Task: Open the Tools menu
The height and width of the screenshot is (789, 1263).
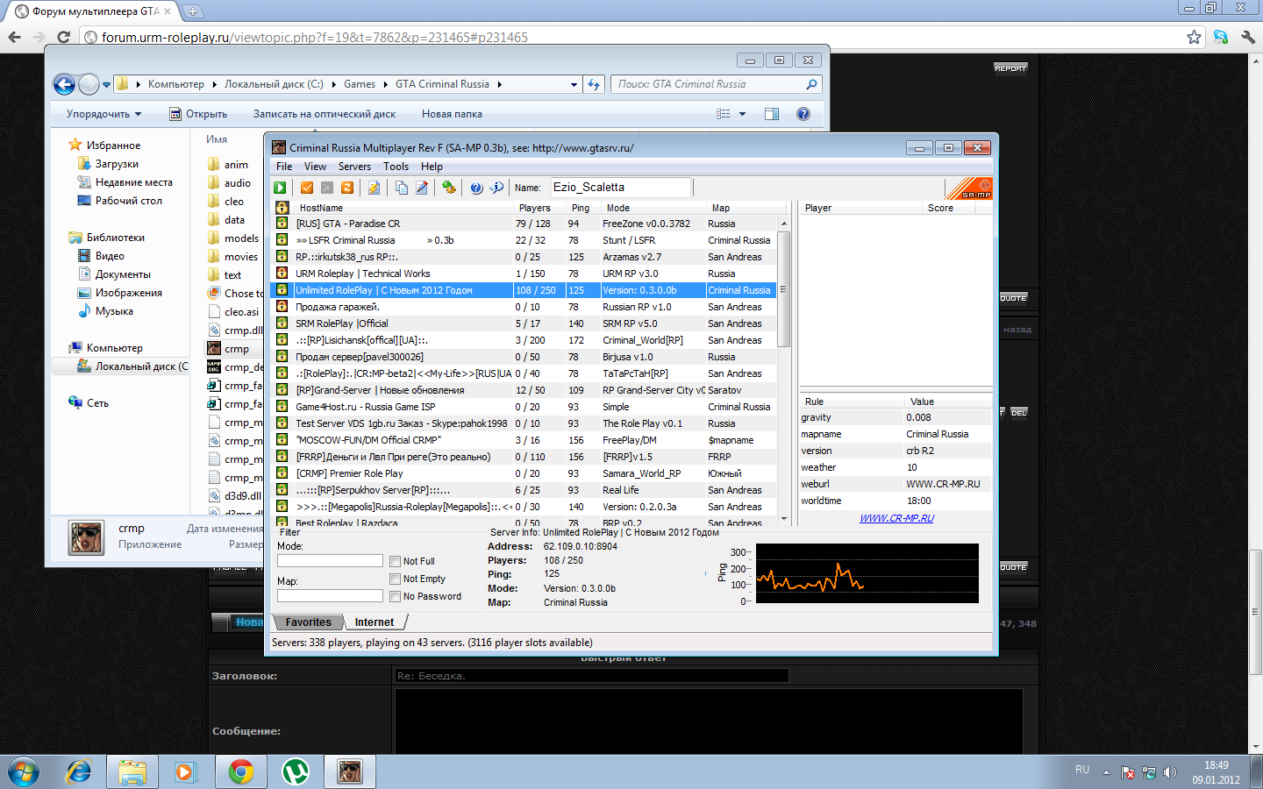Action: pyautogui.click(x=396, y=167)
